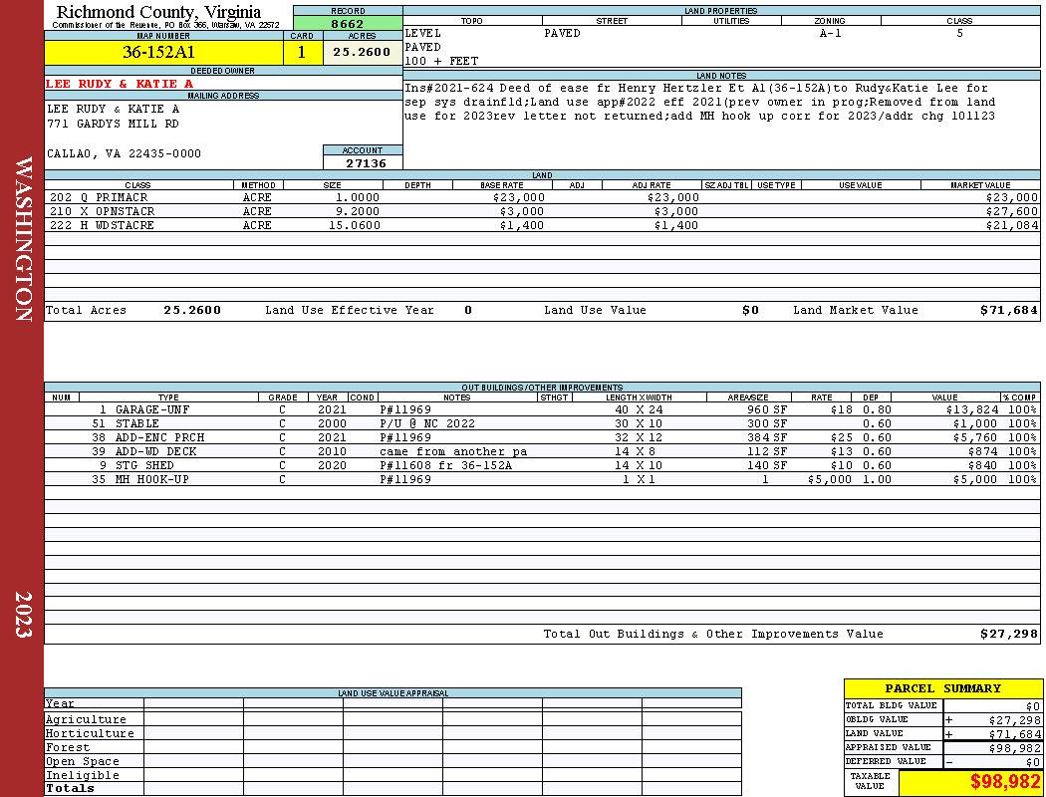1046x797 pixels.
Task: Click the STABLE outbuilding entry
Action: [x=542, y=423]
